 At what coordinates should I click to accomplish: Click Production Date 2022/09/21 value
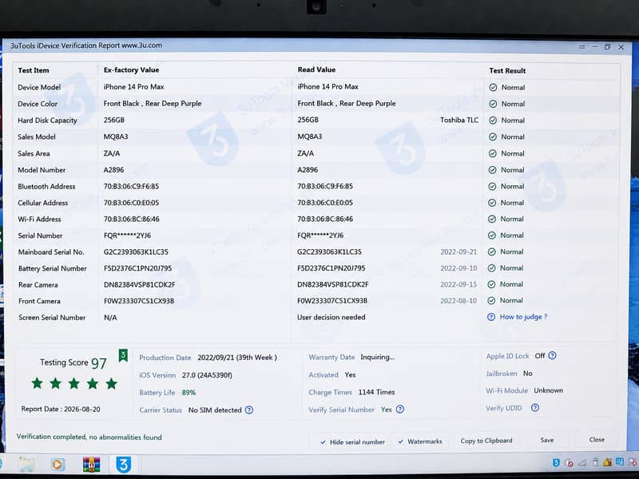tap(237, 358)
